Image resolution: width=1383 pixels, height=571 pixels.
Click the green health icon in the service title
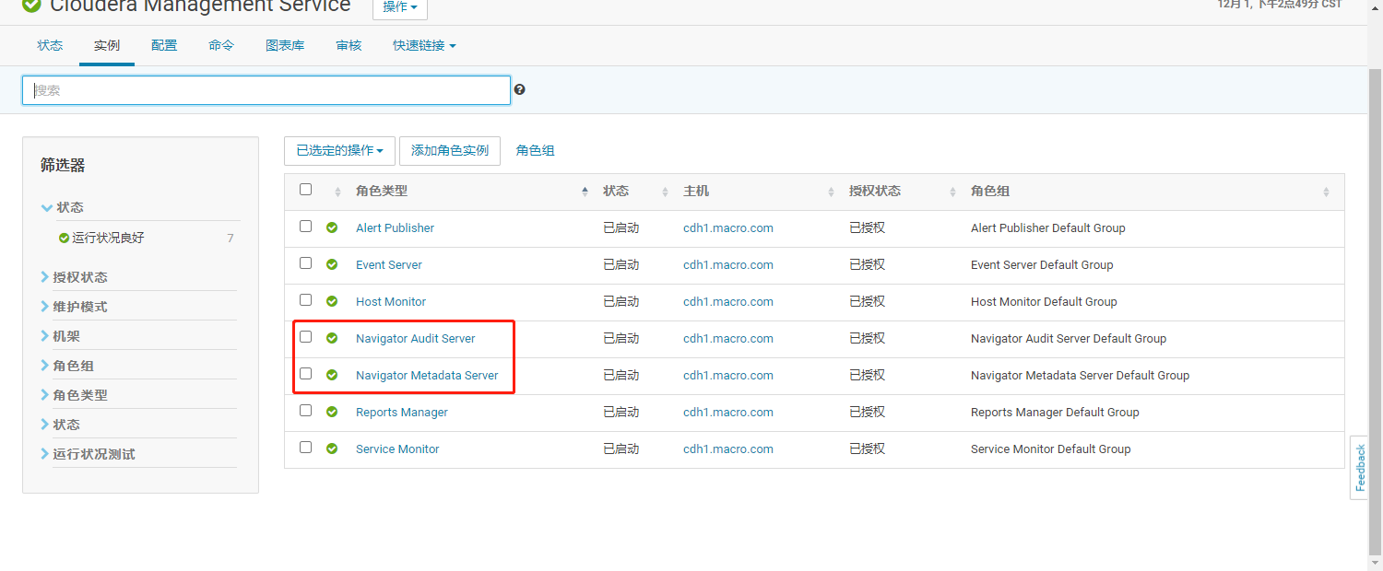pyautogui.click(x=31, y=5)
